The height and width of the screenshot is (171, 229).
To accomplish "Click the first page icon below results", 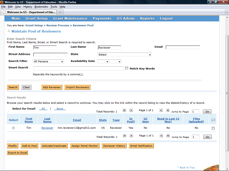I will tap(125, 136).
